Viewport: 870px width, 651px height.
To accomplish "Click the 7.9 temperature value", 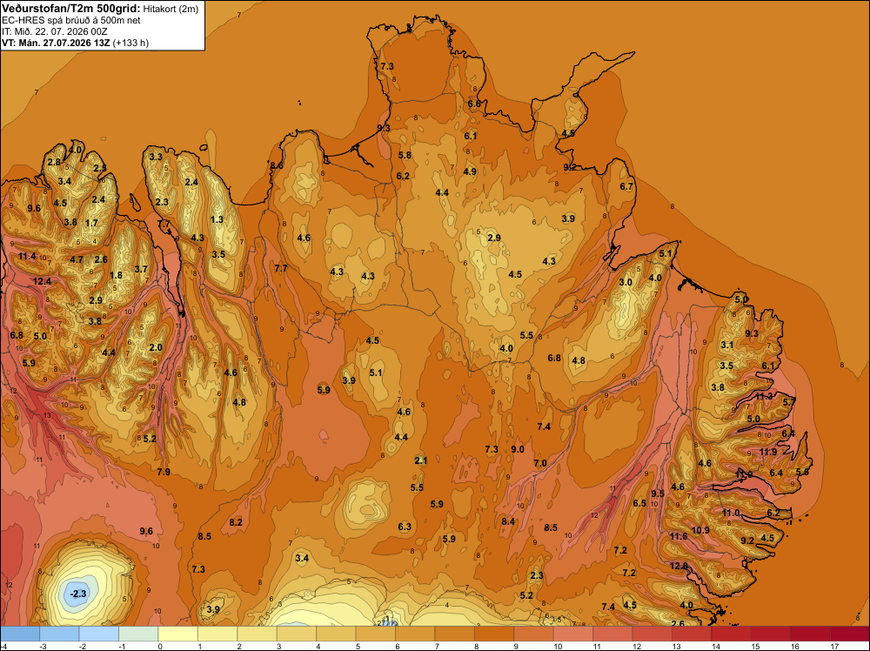I will pos(164,472).
